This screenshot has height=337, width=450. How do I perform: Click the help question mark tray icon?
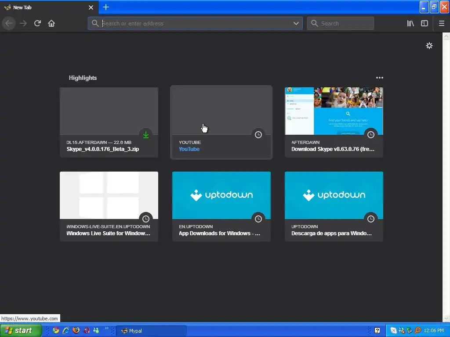pyautogui.click(x=377, y=331)
